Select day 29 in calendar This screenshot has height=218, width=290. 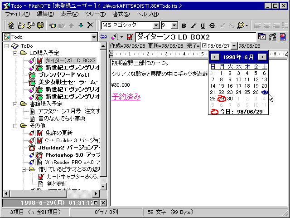point(222,99)
